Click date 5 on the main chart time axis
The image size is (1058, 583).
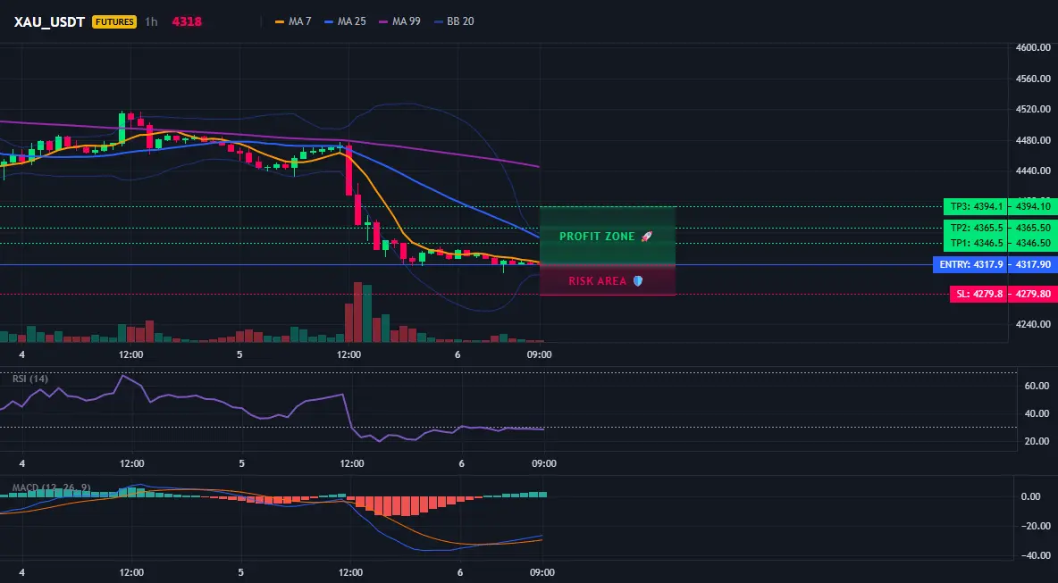[x=239, y=354]
